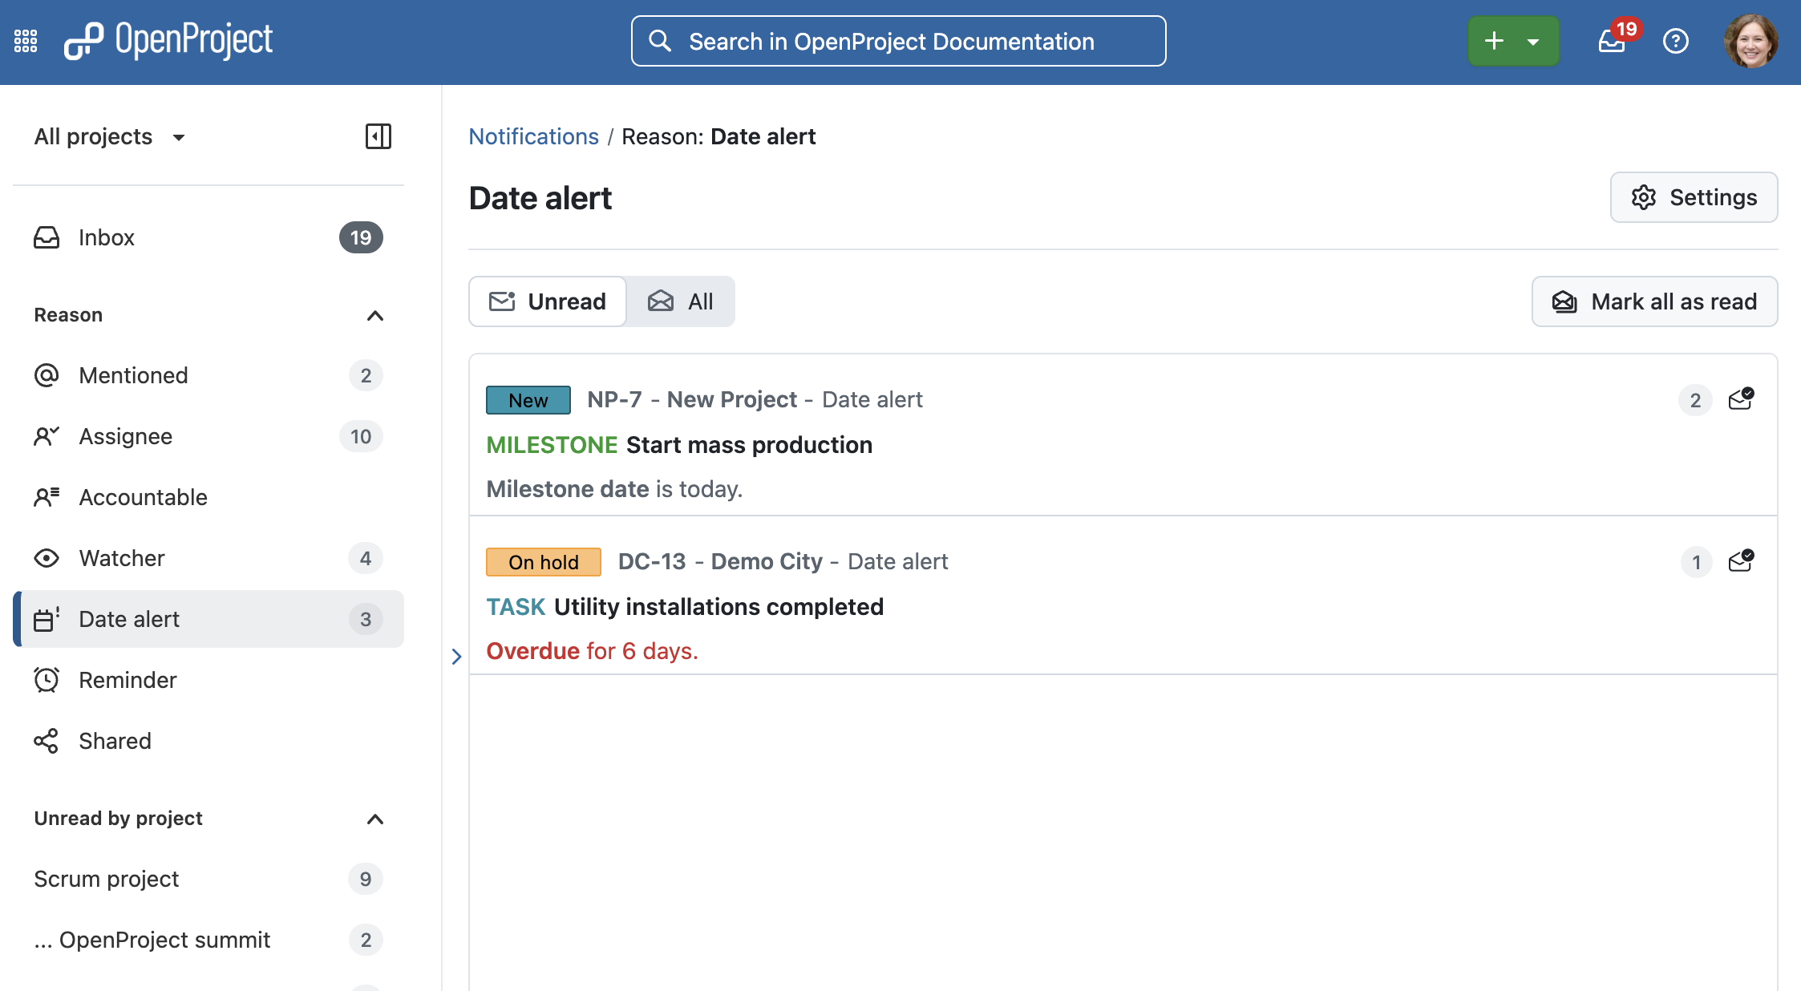Viewport: 1801px width, 991px height.
Task: Filter by Reminder reason
Action: click(208, 680)
